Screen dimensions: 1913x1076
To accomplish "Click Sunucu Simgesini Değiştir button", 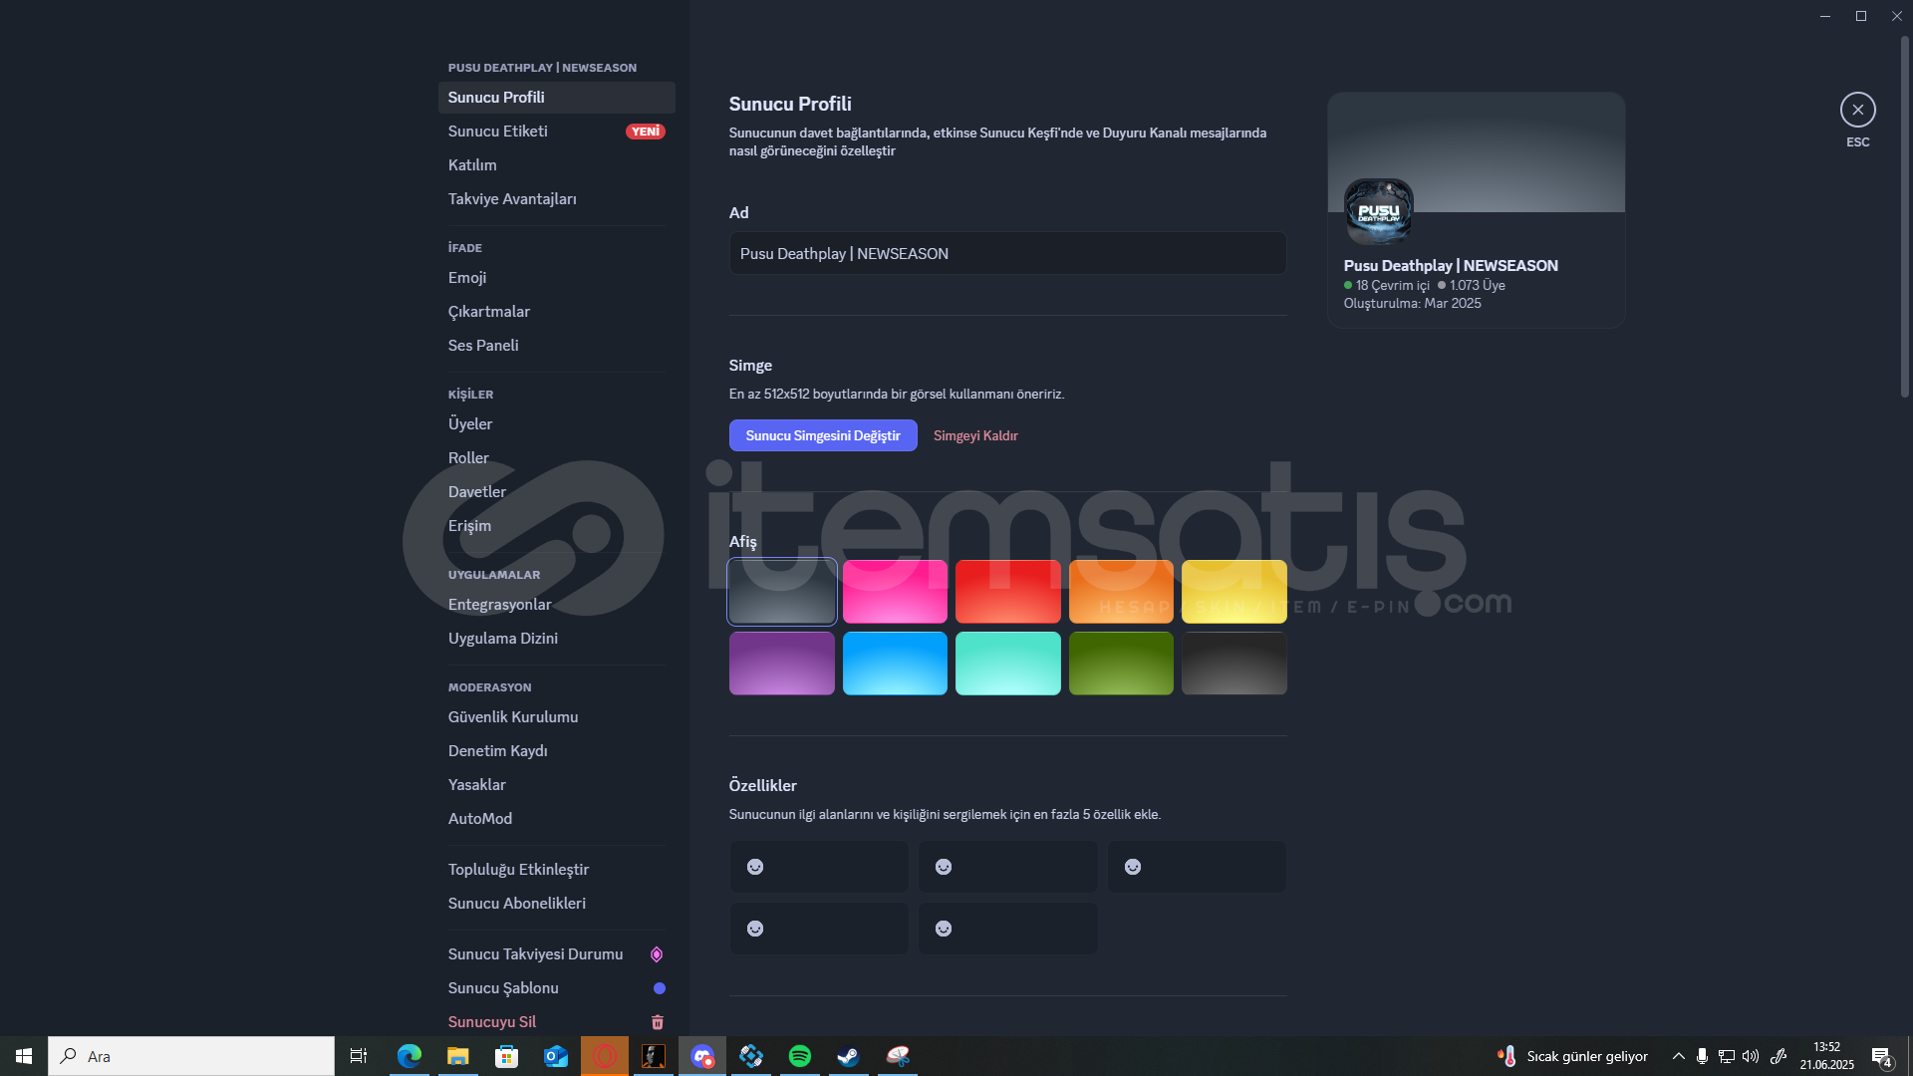I will pos(823,435).
